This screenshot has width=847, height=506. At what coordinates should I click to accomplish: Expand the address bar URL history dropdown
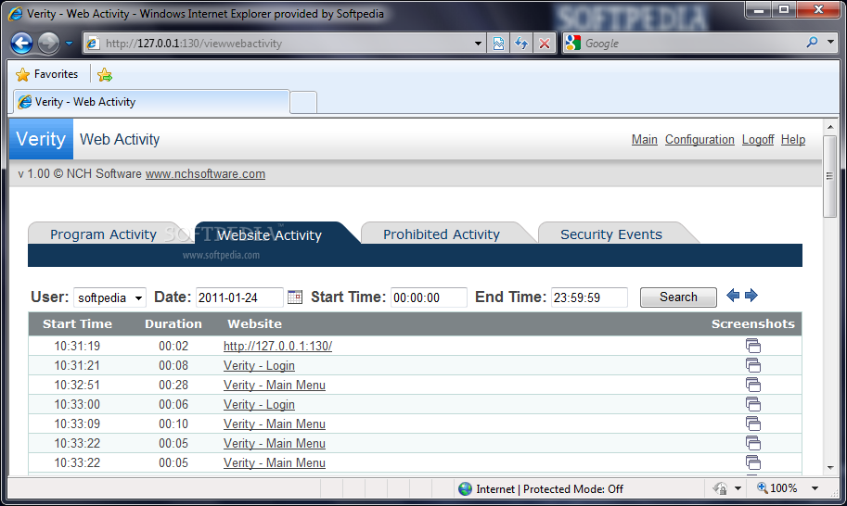(x=478, y=44)
